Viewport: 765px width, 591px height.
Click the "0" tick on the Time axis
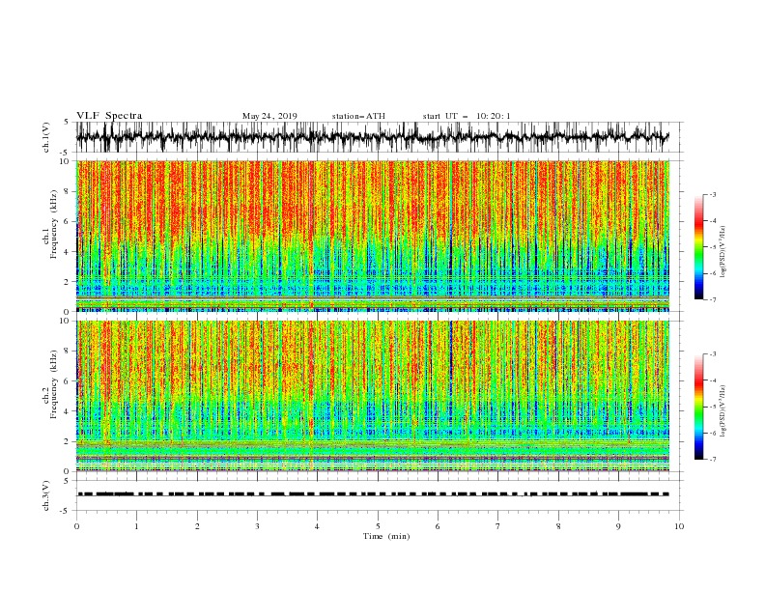click(76, 526)
